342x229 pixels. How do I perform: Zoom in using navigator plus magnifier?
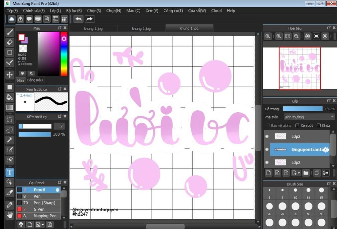point(279,36)
